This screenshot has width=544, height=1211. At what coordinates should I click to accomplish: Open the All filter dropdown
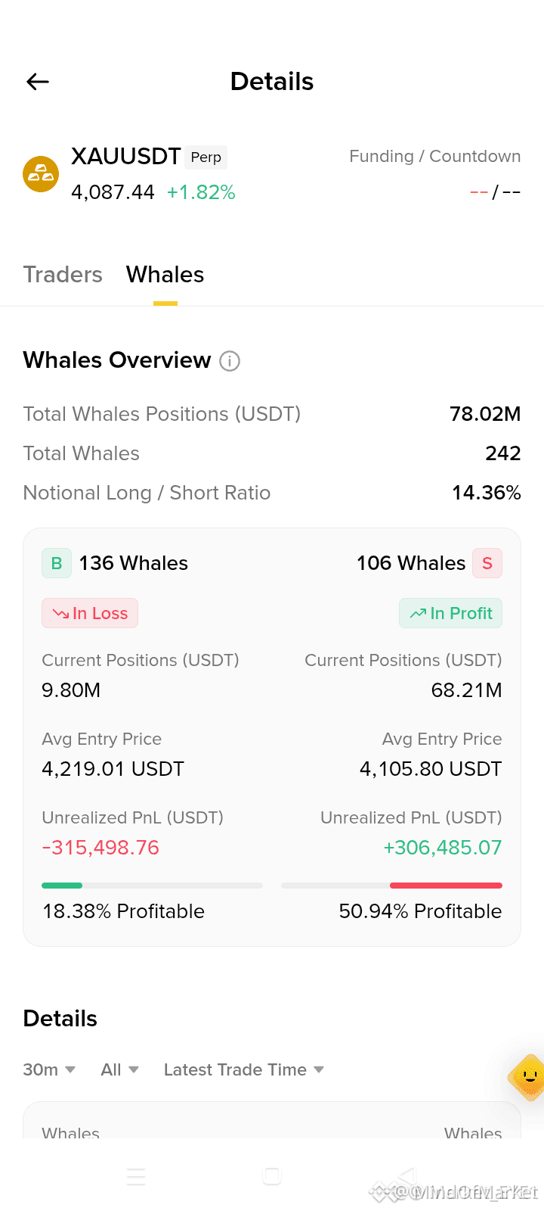120,1069
